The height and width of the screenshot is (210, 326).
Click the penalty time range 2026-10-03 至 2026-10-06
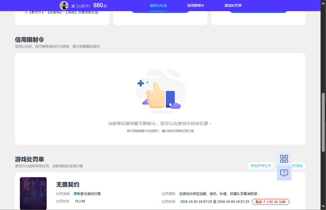(215, 202)
